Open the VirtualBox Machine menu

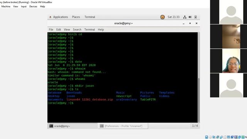point(6,7)
